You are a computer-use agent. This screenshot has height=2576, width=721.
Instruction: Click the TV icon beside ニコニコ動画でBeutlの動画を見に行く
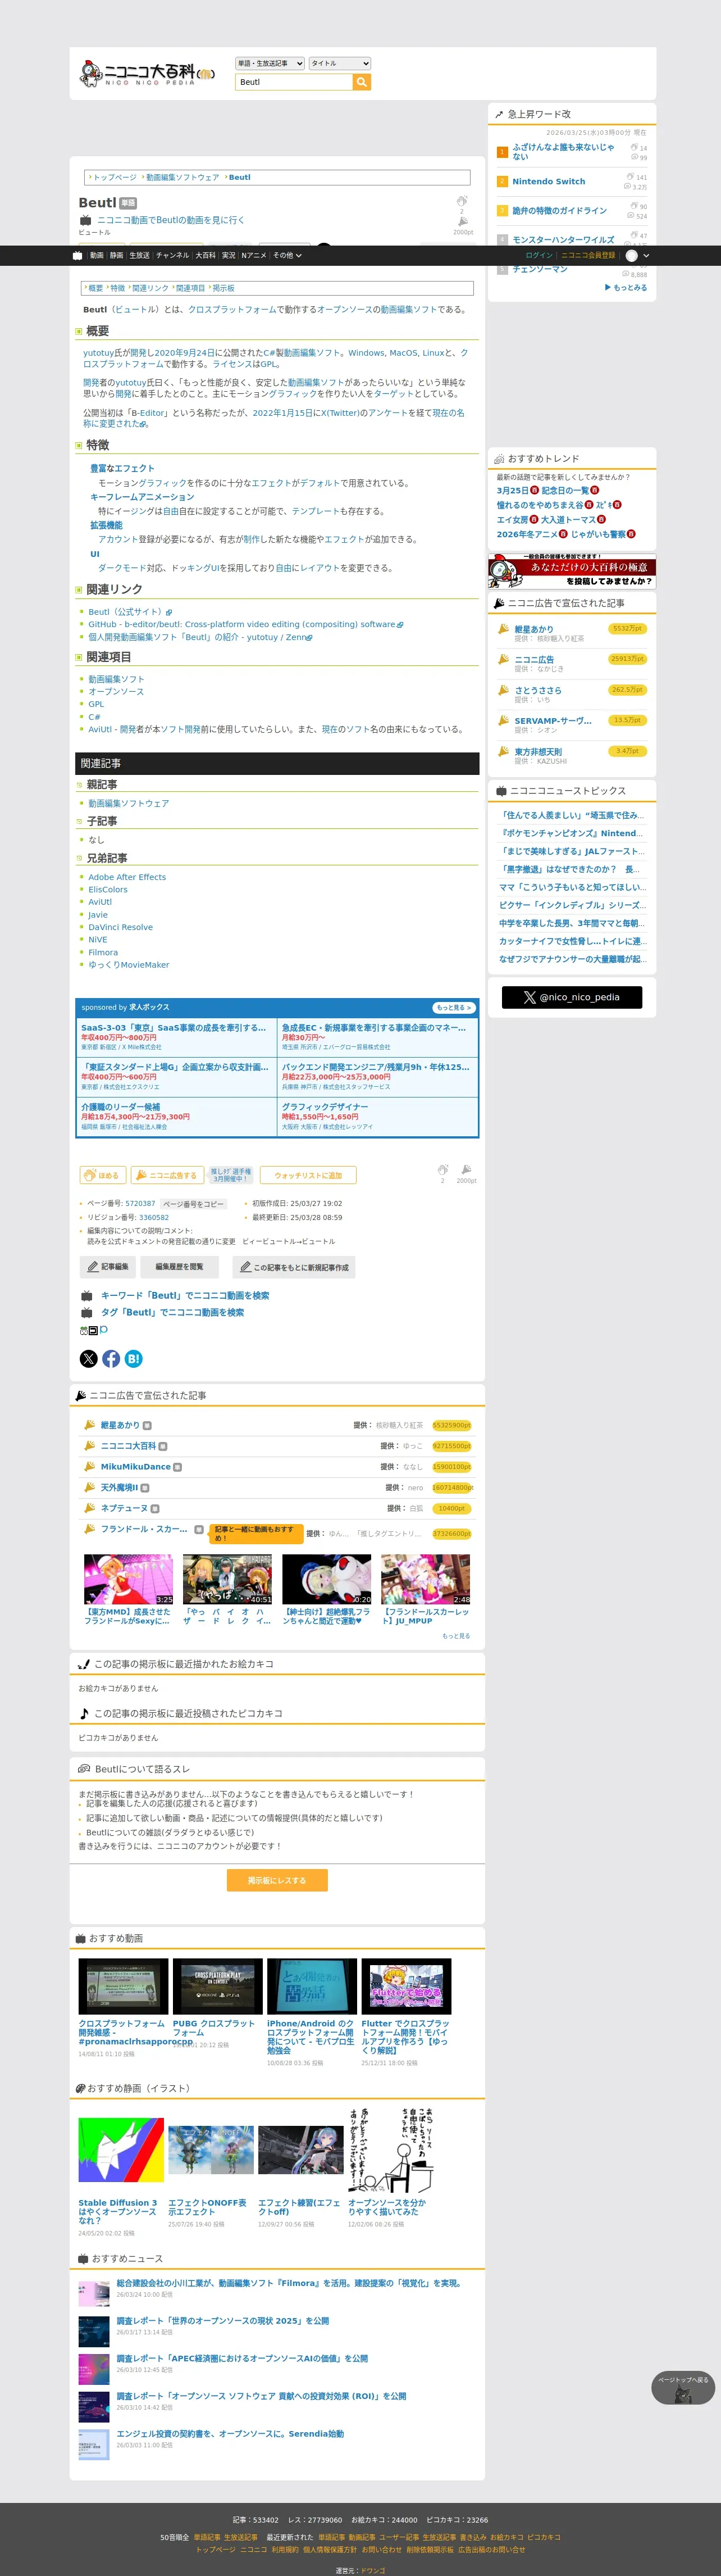coord(86,220)
